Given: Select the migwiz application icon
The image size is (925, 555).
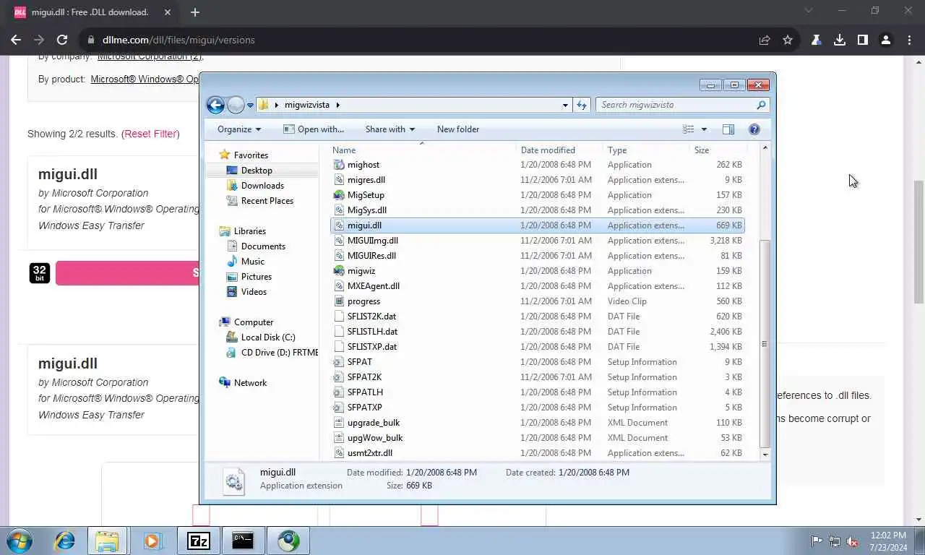Looking at the screenshot, I should tap(339, 271).
